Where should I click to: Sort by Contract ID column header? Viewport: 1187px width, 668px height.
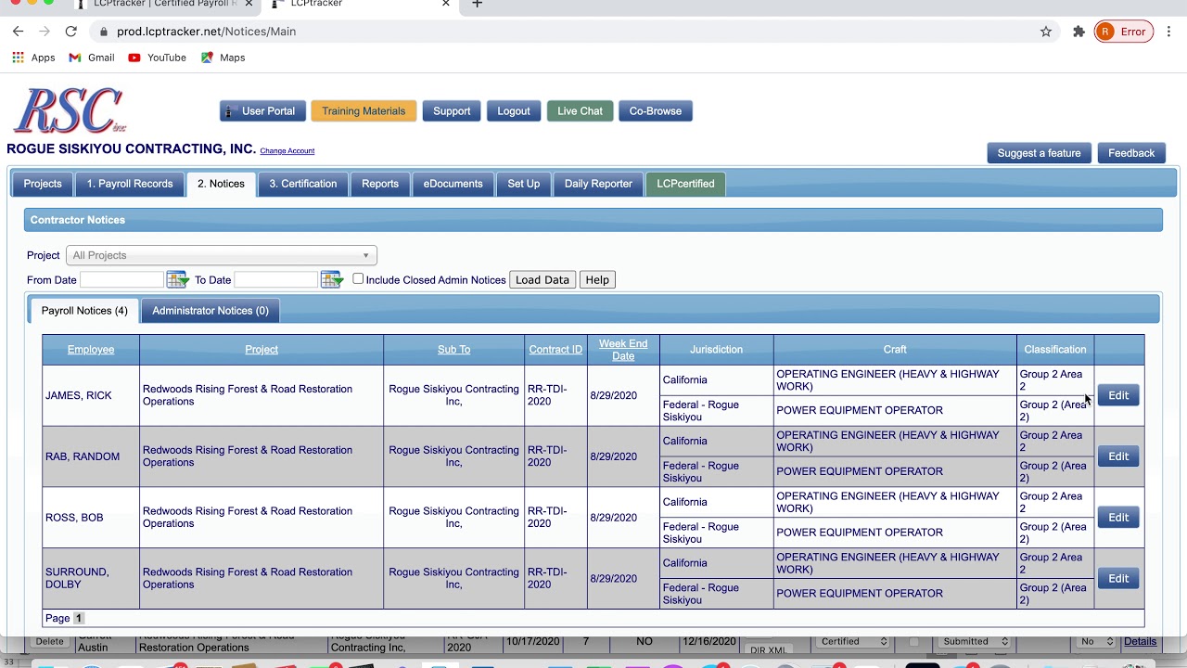point(555,350)
